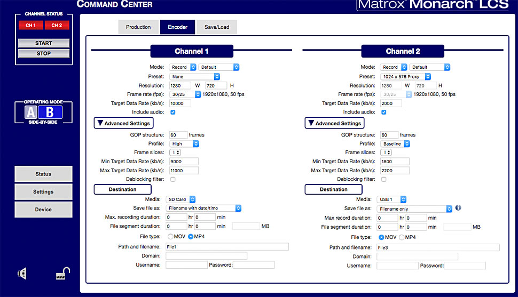
Task: Select MP4 file type for Channel 2
Action: (x=402, y=237)
